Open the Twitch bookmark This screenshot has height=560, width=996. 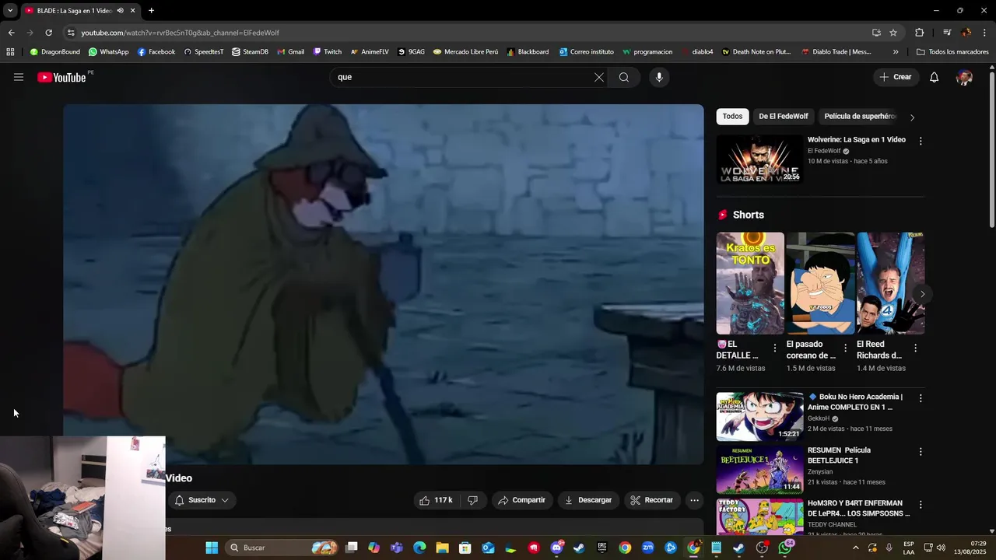pos(328,52)
